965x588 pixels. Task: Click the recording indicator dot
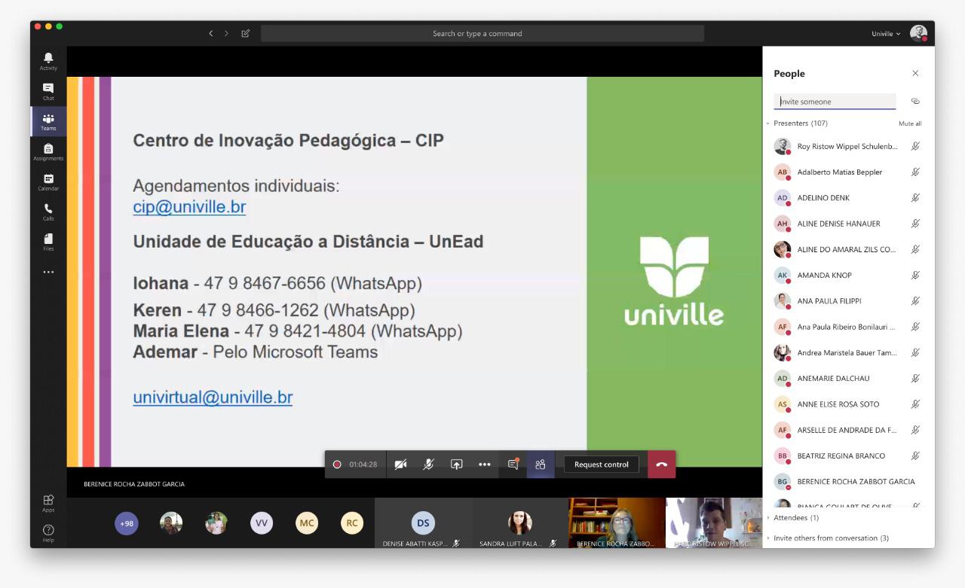(337, 465)
